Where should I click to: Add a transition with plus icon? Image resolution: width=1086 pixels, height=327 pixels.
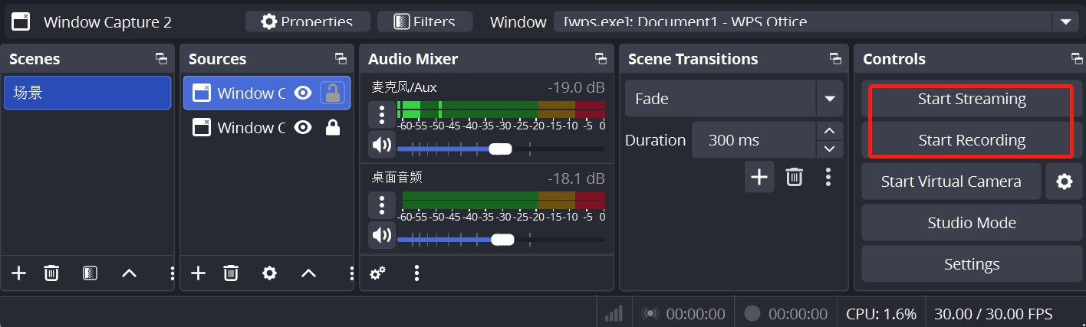click(759, 178)
